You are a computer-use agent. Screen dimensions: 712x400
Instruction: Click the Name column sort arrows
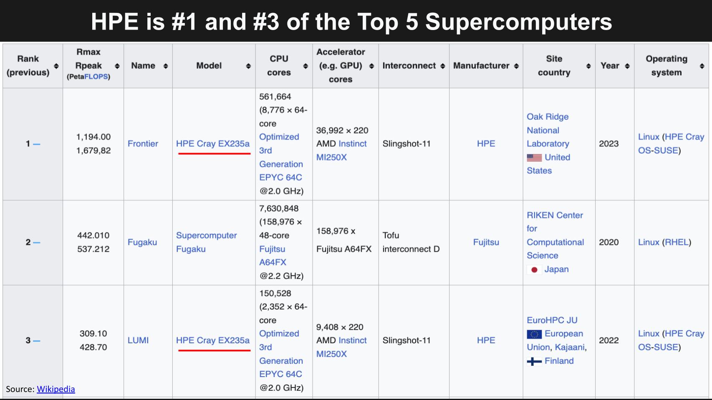pos(166,66)
